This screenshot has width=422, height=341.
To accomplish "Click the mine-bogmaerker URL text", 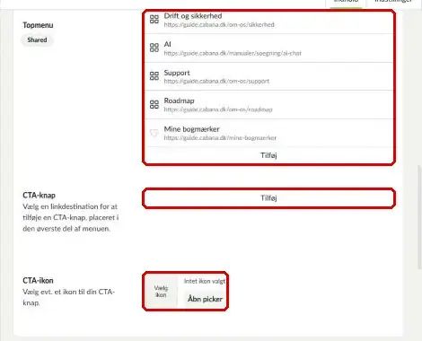I will tap(220, 138).
